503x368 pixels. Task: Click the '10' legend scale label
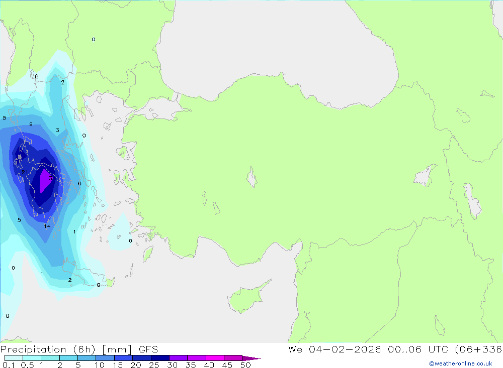(100, 365)
